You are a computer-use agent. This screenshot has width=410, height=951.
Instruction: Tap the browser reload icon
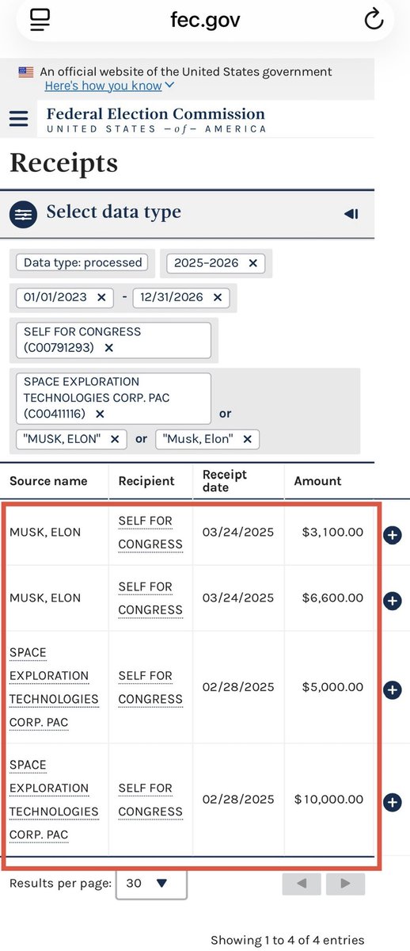tap(374, 21)
